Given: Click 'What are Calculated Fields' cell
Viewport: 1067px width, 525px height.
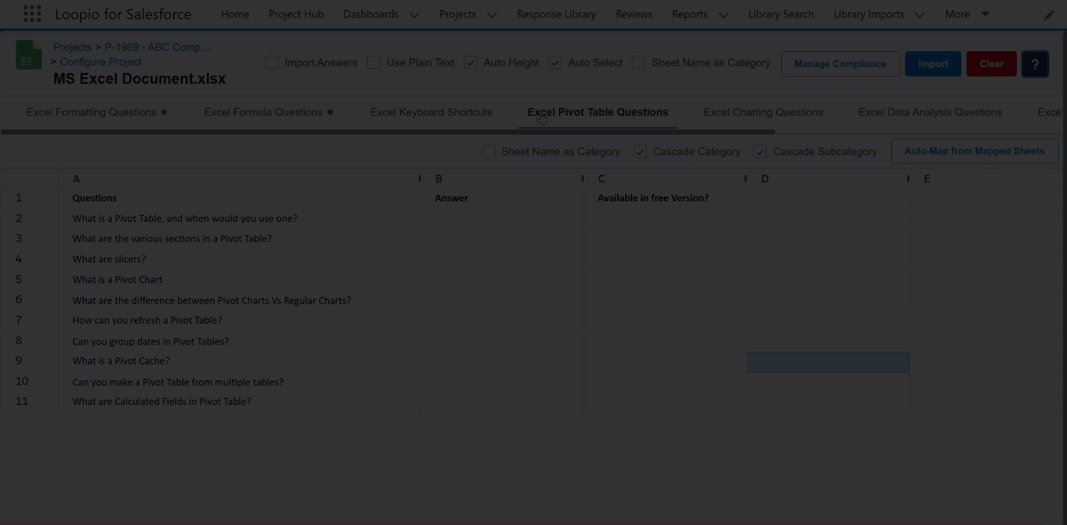Looking at the screenshot, I should point(239,402).
